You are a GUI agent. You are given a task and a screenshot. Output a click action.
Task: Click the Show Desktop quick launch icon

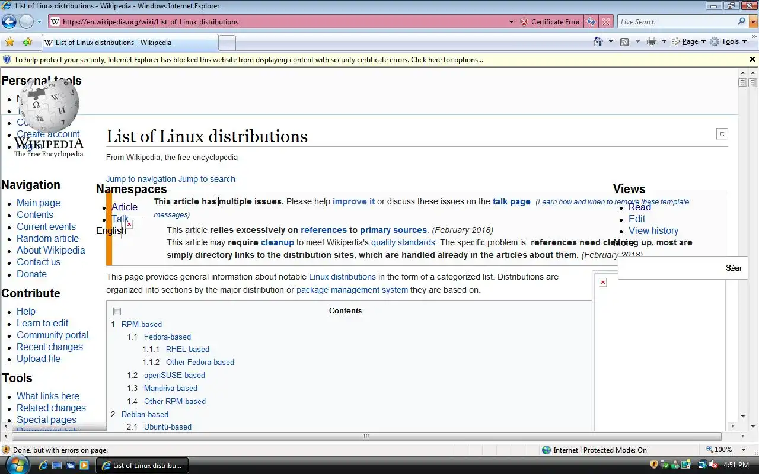(57, 466)
